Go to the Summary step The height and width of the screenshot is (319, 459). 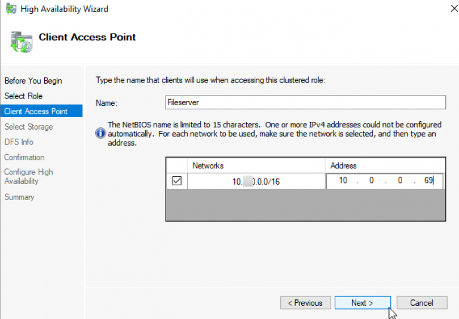click(x=19, y=197)
